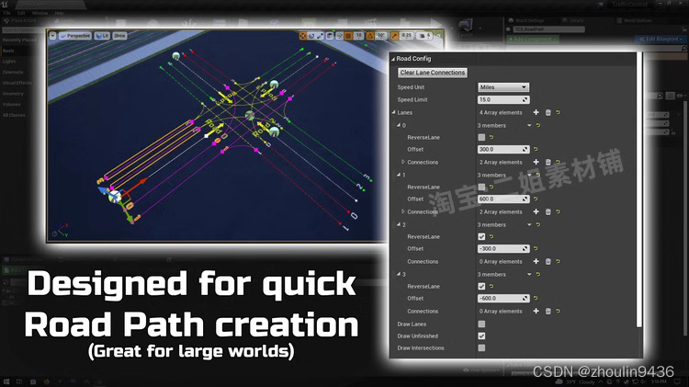Collapse lane element 2
The width and height of the screenshot is (689, 387).
(399, 224)
